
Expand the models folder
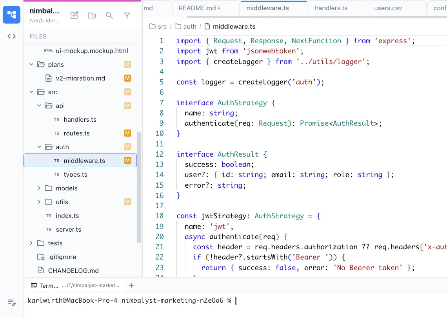point(39,188)
